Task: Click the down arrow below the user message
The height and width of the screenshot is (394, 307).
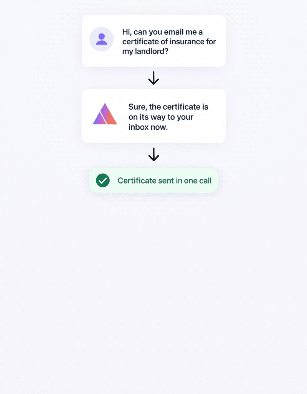Action: (x=153, y=78)
